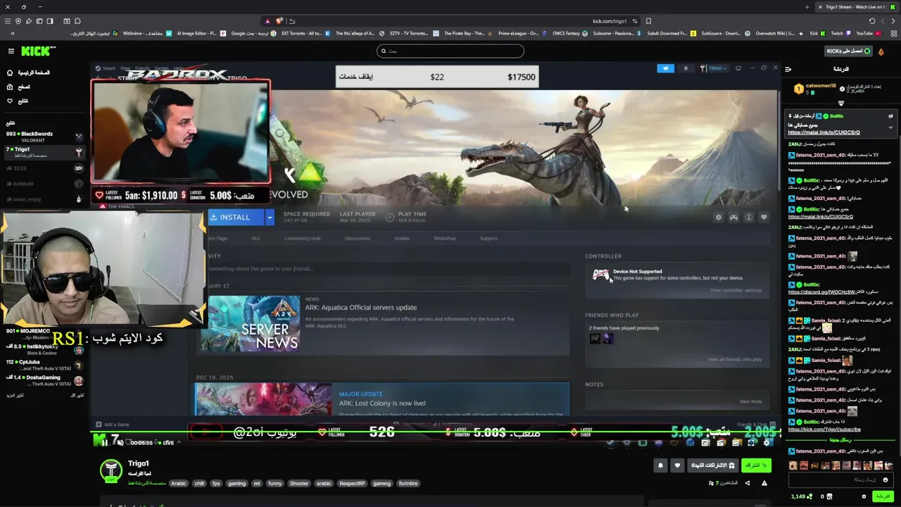Image resolution: width=901 pixels, height=507 pixels.
Task: Open MOJREMCO recommended channel
Action: (x=44, y=333)
